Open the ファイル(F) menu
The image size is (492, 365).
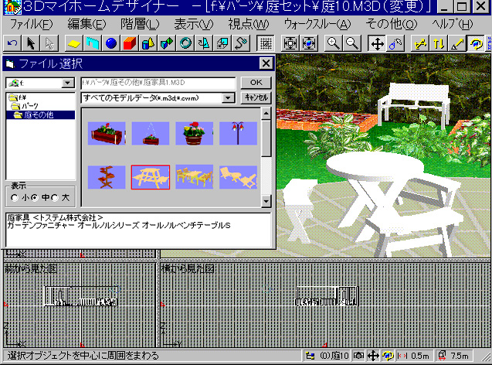(32, 24)
